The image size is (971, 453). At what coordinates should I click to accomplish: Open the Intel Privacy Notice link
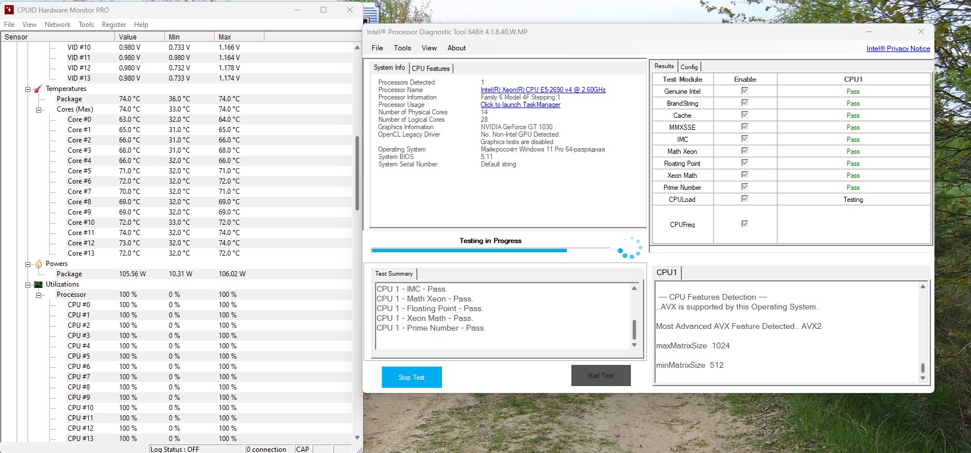pos(898,49)
